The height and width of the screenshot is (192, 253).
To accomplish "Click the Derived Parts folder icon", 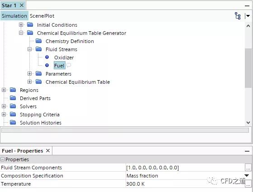I will point(13,98).
